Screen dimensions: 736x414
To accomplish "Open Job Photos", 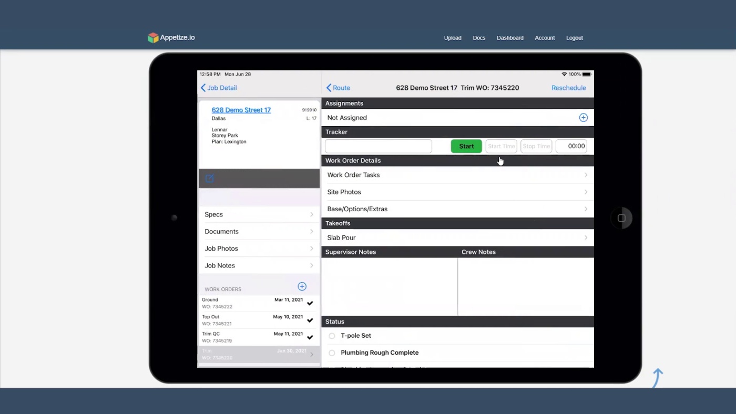I will point(259,249).
